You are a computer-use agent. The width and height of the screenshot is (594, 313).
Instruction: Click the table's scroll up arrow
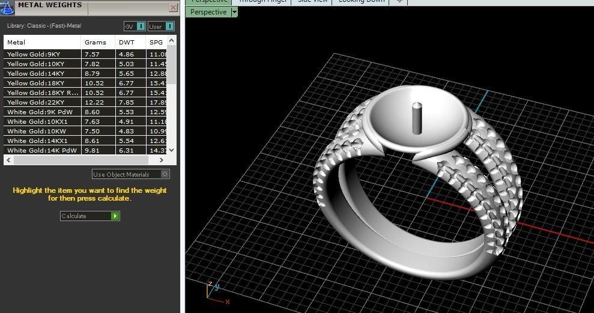click(172, 40)
